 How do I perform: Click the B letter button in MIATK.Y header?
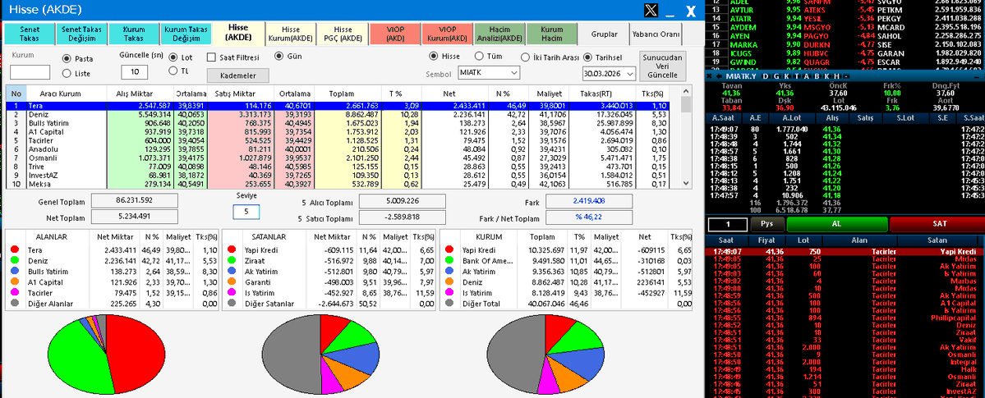pos(816,75)
